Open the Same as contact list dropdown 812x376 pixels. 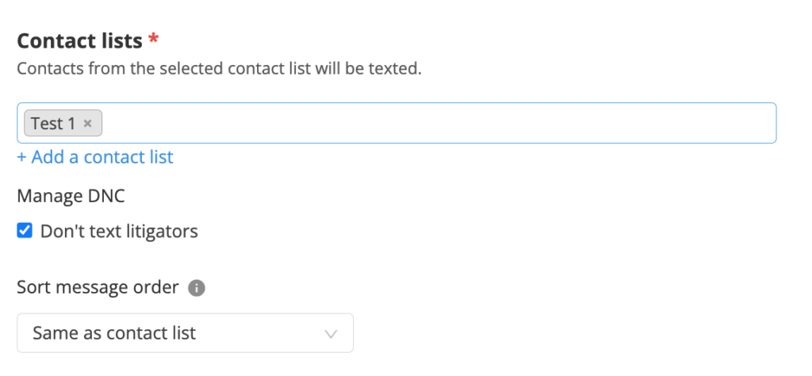point(186,333)
